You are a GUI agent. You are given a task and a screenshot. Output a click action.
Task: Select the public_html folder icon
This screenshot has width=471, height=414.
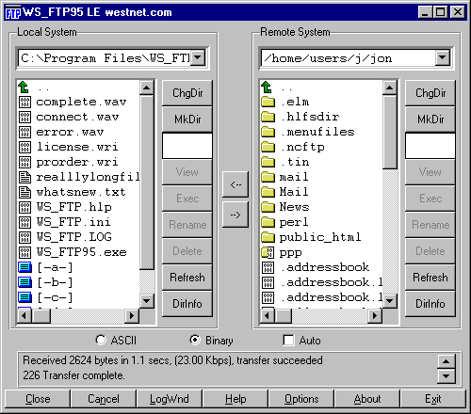point(268,237)
